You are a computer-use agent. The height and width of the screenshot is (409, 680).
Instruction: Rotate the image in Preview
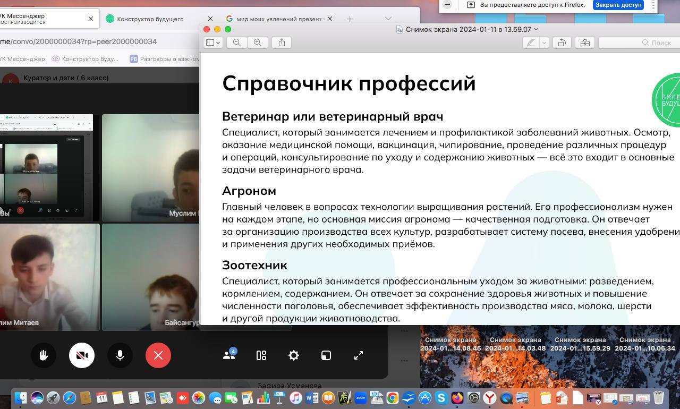[562, 42]
